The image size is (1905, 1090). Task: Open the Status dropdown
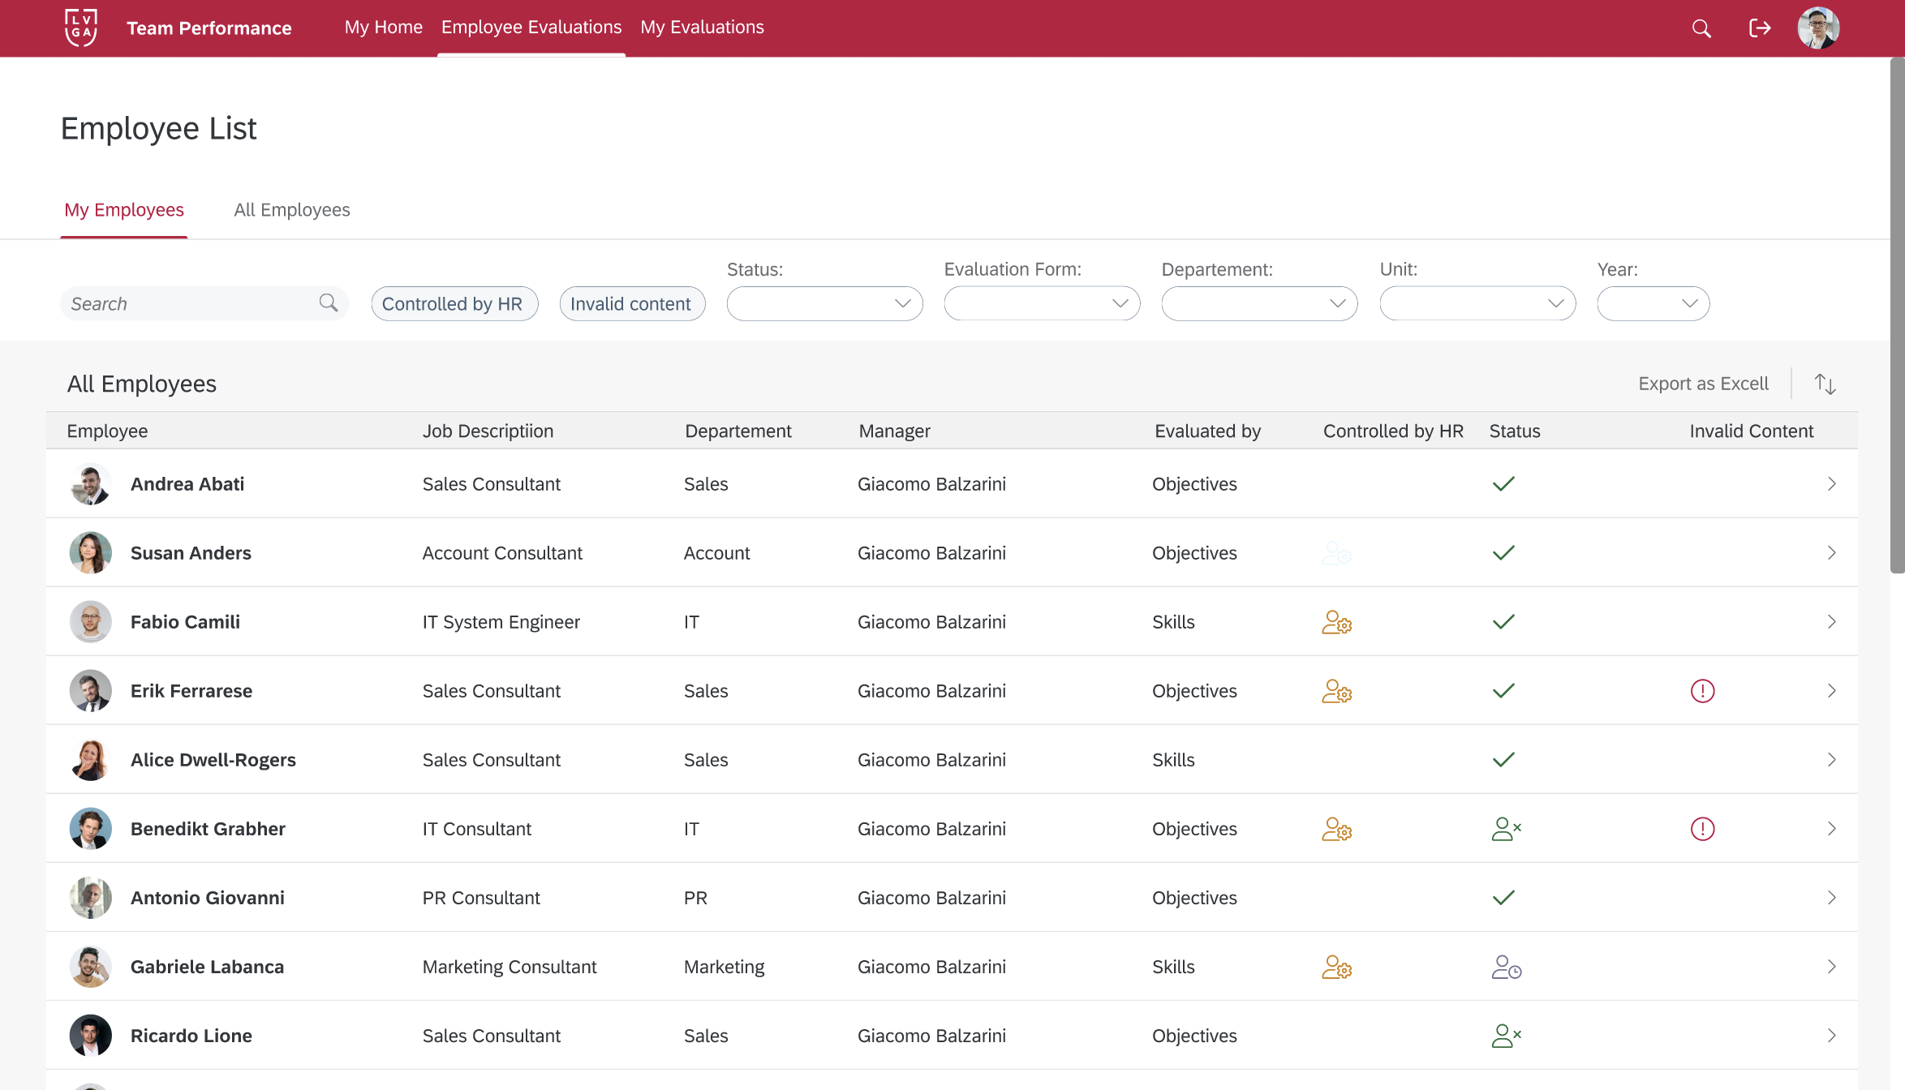[824, 304]
